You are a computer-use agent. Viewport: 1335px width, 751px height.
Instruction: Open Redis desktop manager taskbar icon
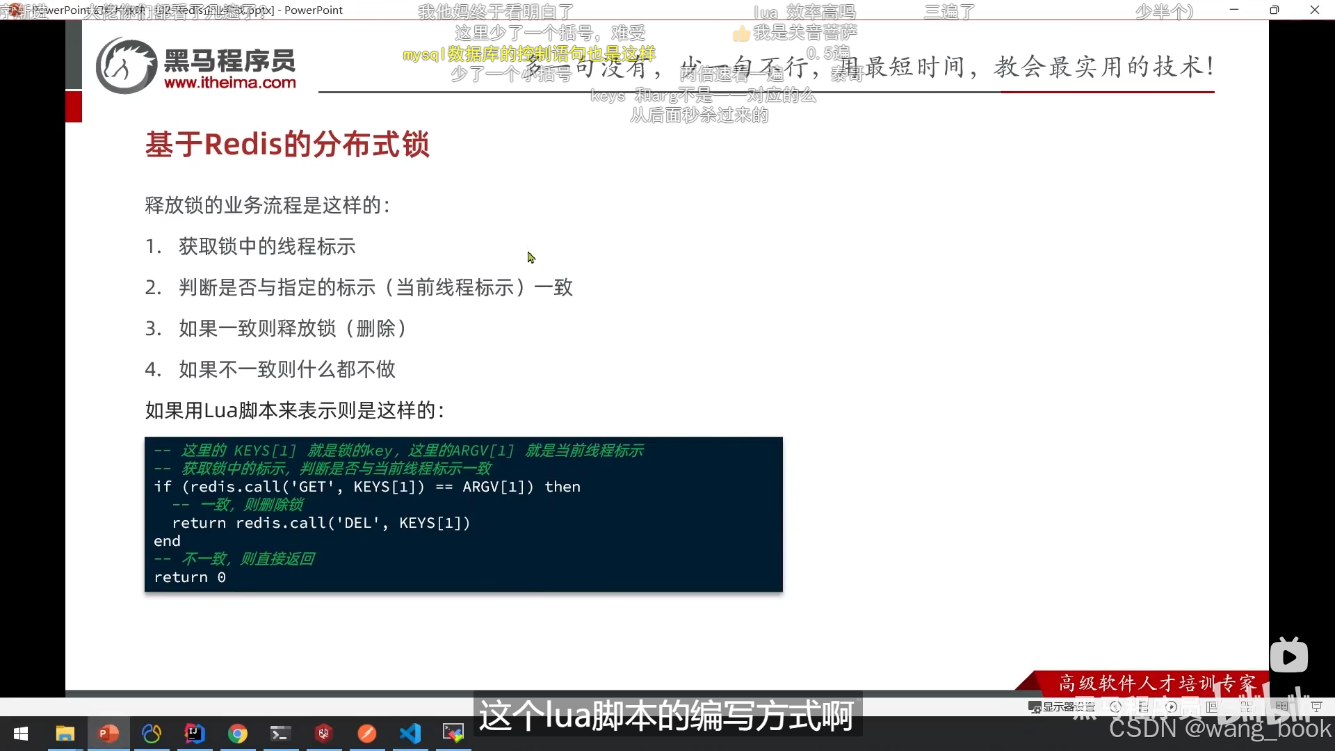pyautogui.click(x=323, y=734)
